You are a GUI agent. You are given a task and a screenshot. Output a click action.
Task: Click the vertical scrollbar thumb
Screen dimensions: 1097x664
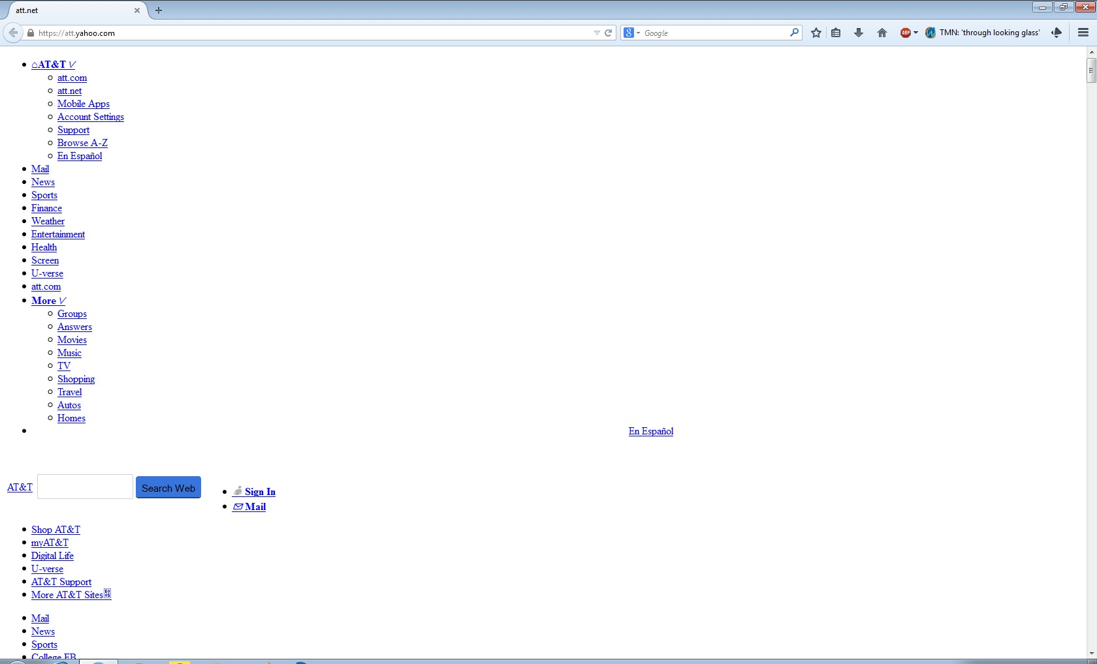(1091, 70)
